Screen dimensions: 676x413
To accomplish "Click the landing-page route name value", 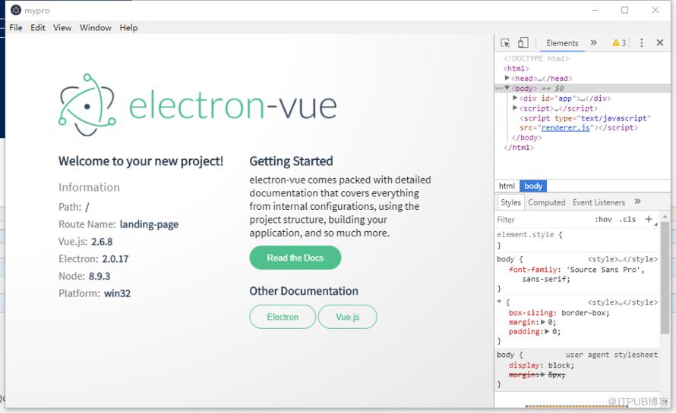I will click(149, 224).
